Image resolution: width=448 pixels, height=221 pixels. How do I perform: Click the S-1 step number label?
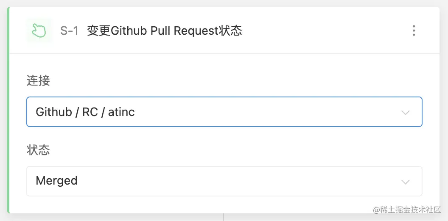[x=70, y=30]
